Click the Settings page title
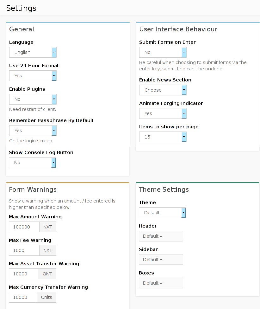Image resolution: width=260 pixels, height=309 pixels. 21,8
